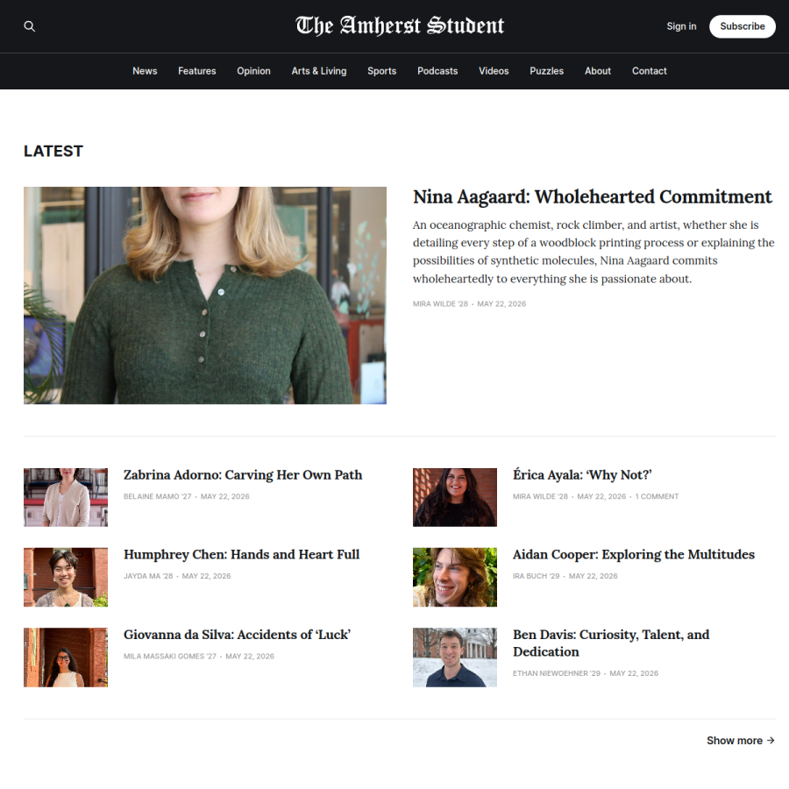Open Giovanna da Silva: Accidents of 'Luck'
This screenshot has width=789, height=789.
pyautogui.click(x=237, y=635)
